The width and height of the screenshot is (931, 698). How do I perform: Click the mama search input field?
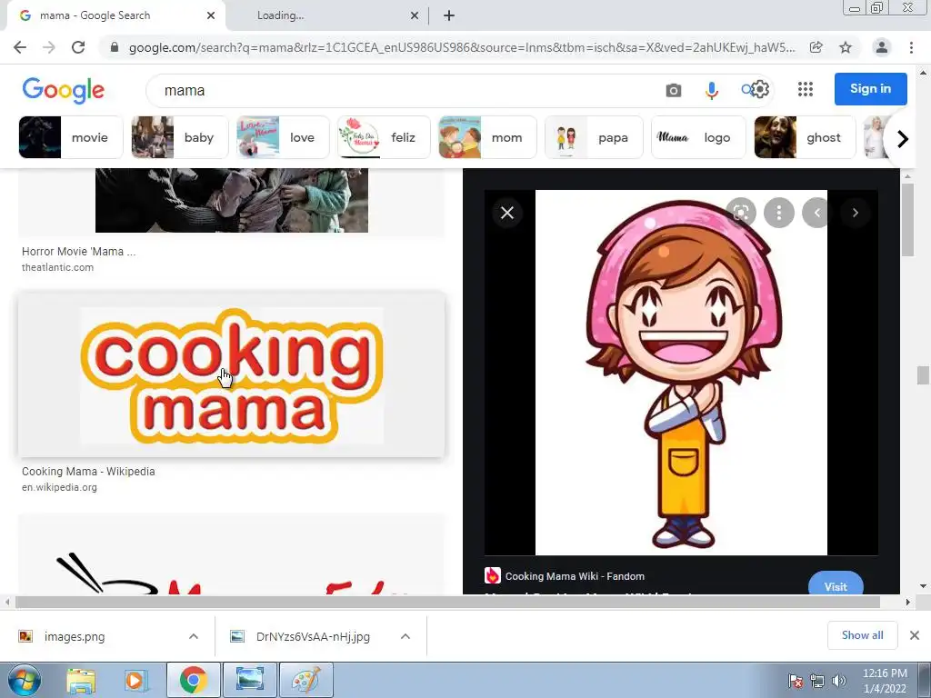click(404, 90)
